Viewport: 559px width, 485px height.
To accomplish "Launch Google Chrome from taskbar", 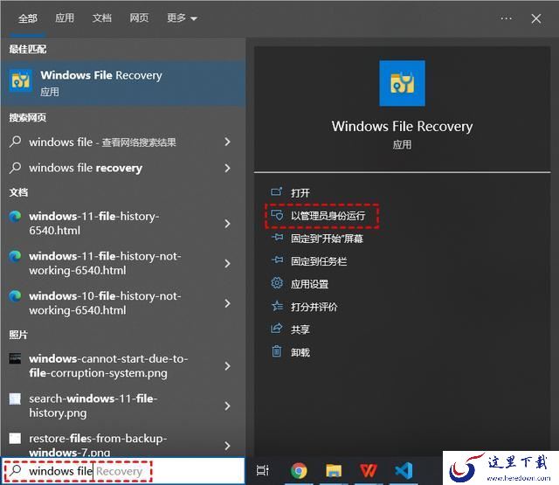I will 299,471.
